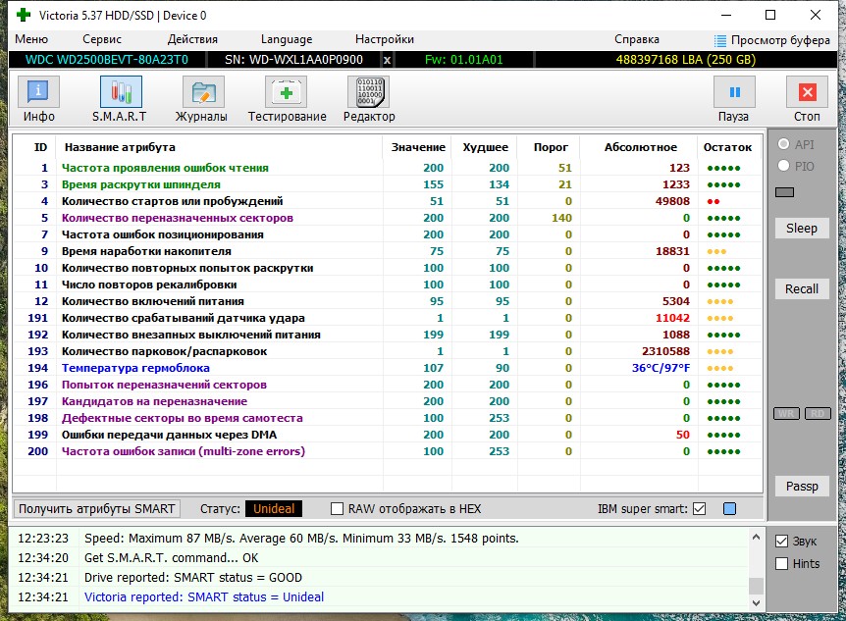Screen dimensions: 846x621
Task: Click the 488397168 LBA (250 GB) label
Action: 685,60
